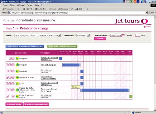Click the Date de départ field
Image resolution: width=156 pixels, height=114 pixels.
pyautogui.click(x=116, y=35)
